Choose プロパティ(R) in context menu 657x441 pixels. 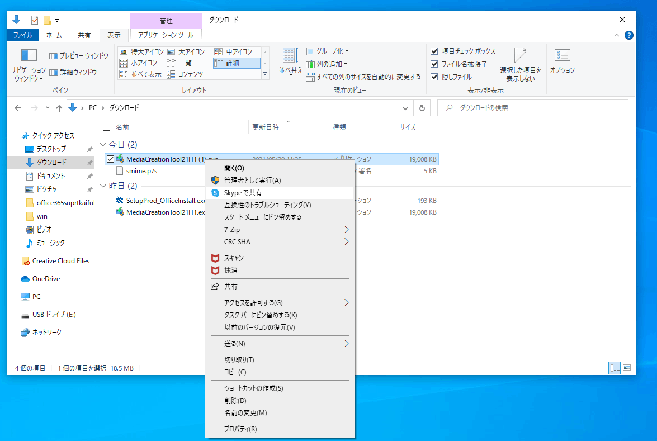point(279,429)
